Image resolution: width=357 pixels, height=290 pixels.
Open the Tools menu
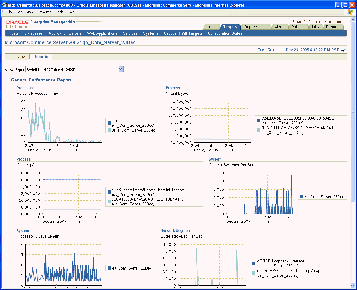(x=60, y=12)
